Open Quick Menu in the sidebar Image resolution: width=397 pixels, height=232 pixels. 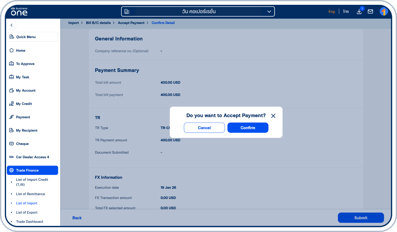[x=32, y=37]
